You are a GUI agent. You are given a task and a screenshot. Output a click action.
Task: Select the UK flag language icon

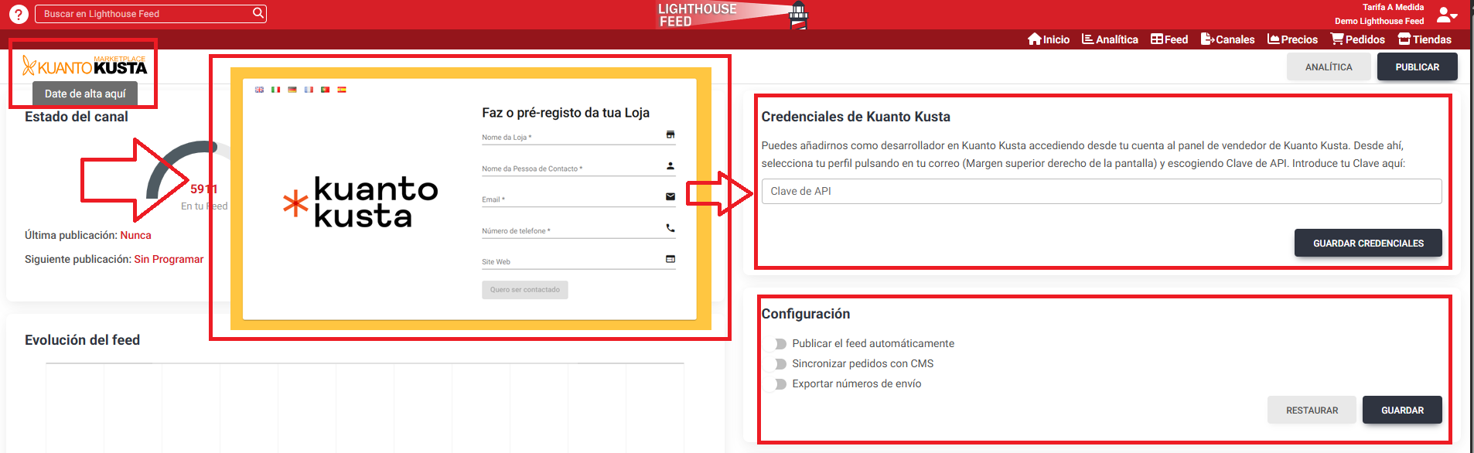[259, 90]
